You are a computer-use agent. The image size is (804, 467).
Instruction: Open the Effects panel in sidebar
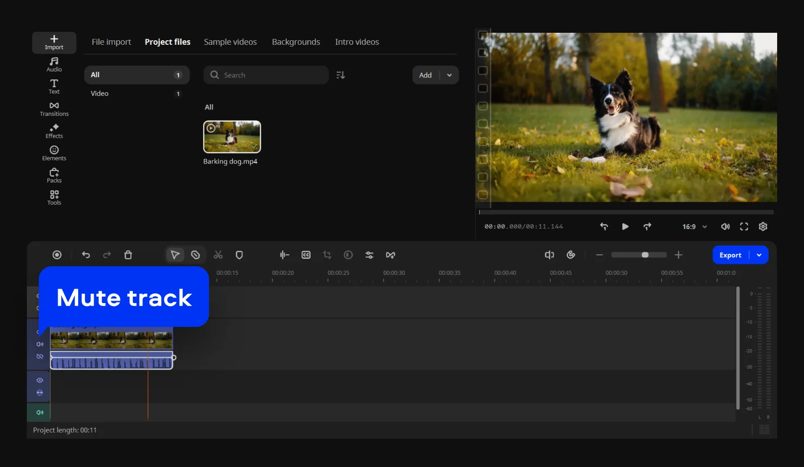(x=54, y=131)
